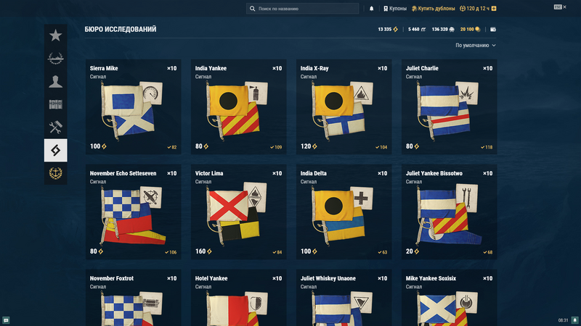Click the 5 460 balance value
581x326 pixels.
[417, 29]
